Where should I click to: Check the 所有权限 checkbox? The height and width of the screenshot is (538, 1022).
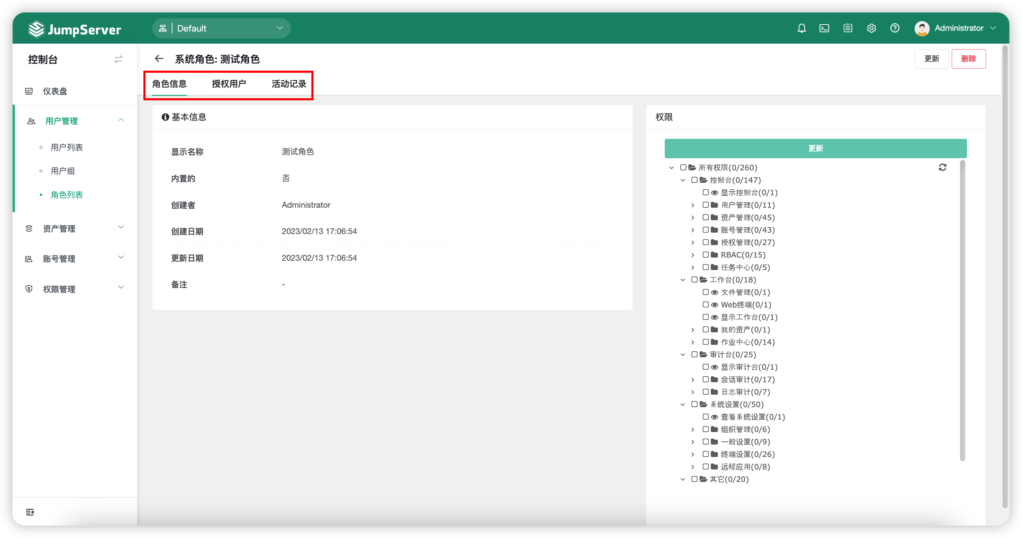pos(683,168)
